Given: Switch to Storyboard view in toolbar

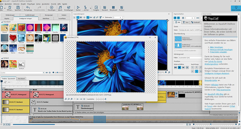Looking at the screenshot, I should (x=113, y=8).
